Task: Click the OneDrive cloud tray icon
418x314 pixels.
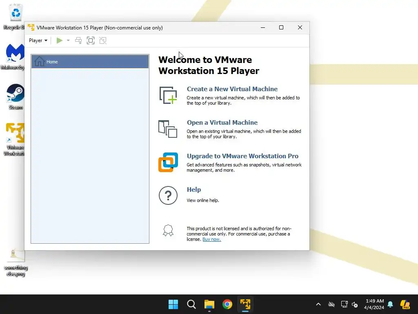Action: click(331, 304)
